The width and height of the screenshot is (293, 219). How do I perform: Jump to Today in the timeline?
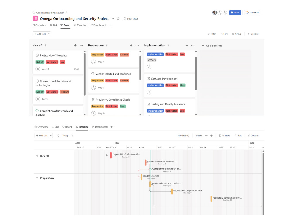tap(65, 135)
